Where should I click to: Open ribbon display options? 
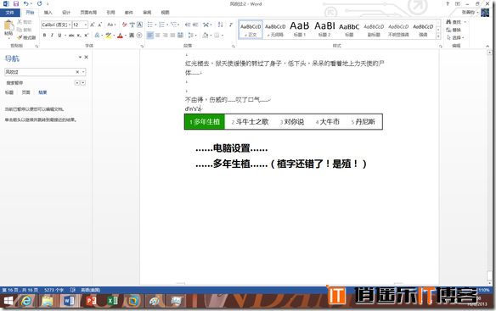click(458, 3)
